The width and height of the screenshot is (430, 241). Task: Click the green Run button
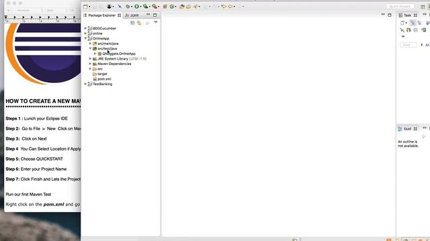[x=136, y=6]
